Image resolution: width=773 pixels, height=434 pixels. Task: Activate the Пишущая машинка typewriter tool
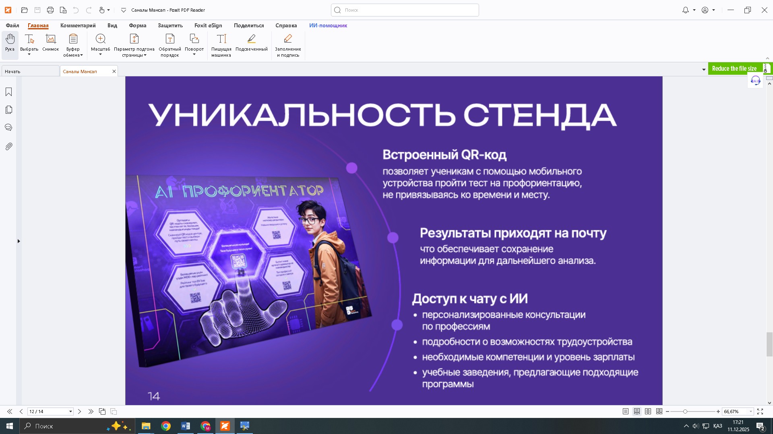pos(221,43)
